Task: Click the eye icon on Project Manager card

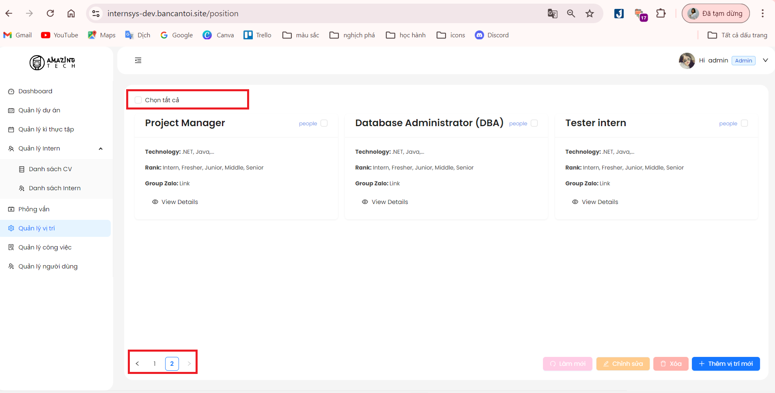Action: [x=155, y=202]
